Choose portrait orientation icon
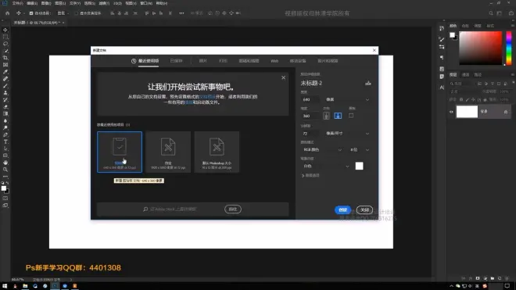Image resolution: width=516 pixels, height=290 pixels. [x=326, y=116]
